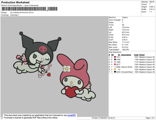Viewport: 156px width, 120px height.
Task: Select the dark 3768 thread swatch
Action: point(115,59)
